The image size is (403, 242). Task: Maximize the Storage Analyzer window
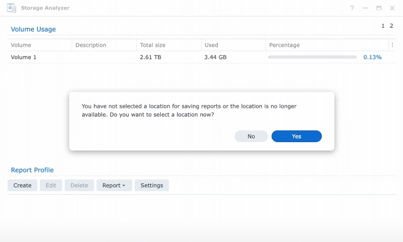click(x=379, y=8)
